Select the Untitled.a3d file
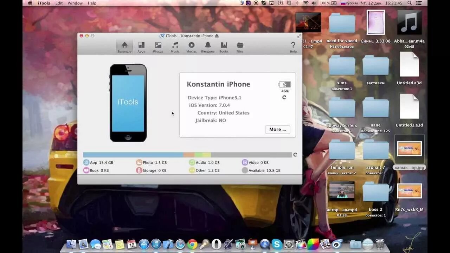The image size is (450, 253). [409, 64]
